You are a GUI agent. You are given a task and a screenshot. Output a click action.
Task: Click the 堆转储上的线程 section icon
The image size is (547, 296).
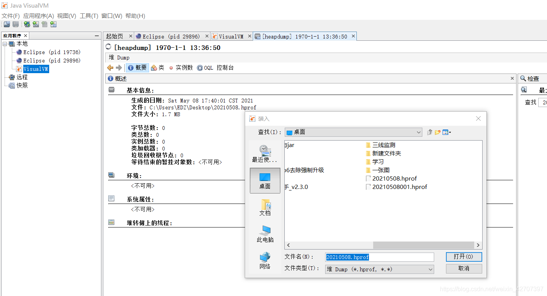pyautogui.click(x=111, y=222)
